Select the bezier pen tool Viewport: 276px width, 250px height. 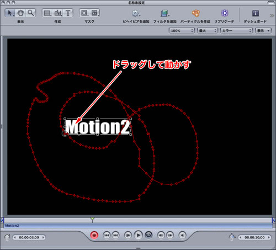point(58,13)
